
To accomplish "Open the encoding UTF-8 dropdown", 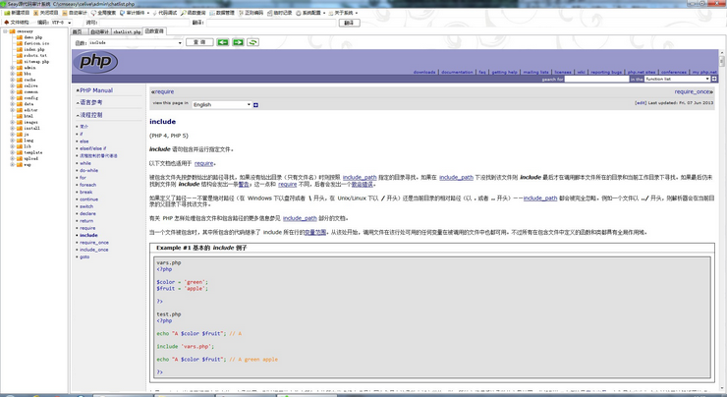I will click(x=61, y=23).
